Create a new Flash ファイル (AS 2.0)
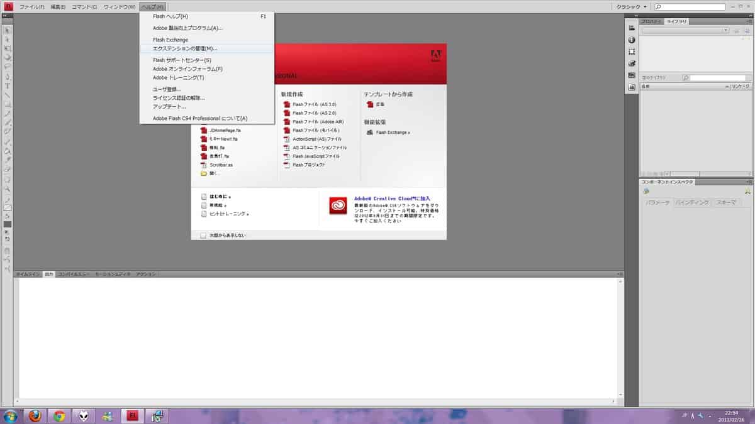The image size is (755, 424). (x=310, y=113)
